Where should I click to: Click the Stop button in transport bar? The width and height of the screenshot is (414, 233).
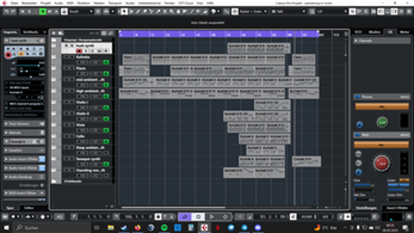198,217
